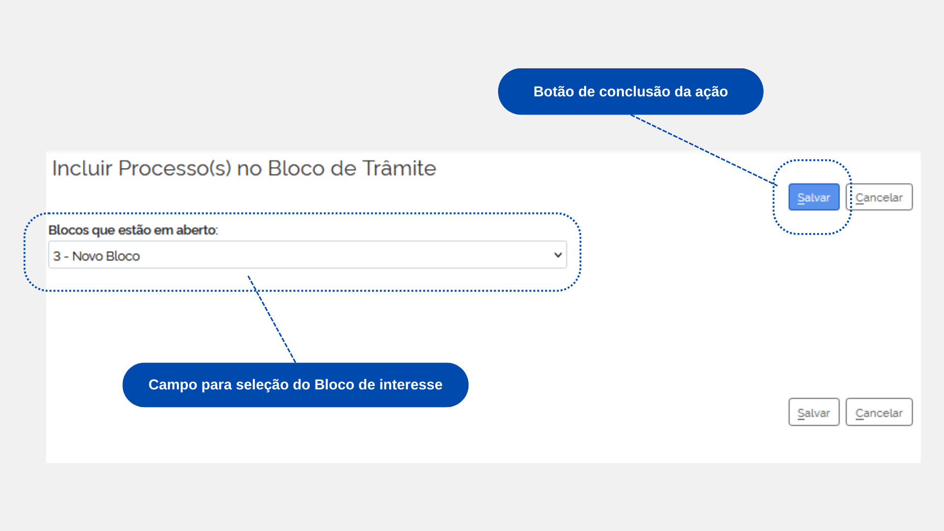Click the word "Incluir" in the page title
944x531 pixels.
coord(82,168)
